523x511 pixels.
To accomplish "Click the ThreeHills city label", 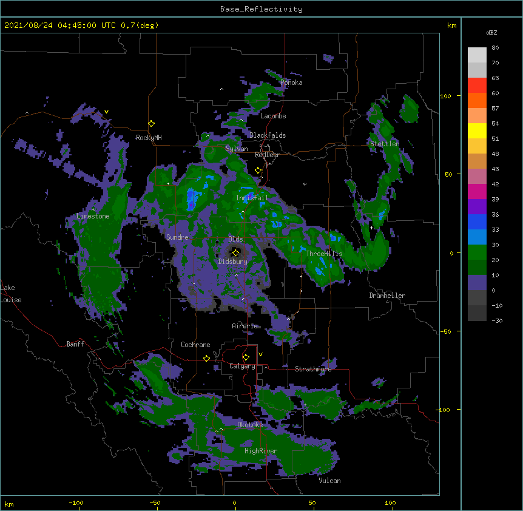I will 324,254.
